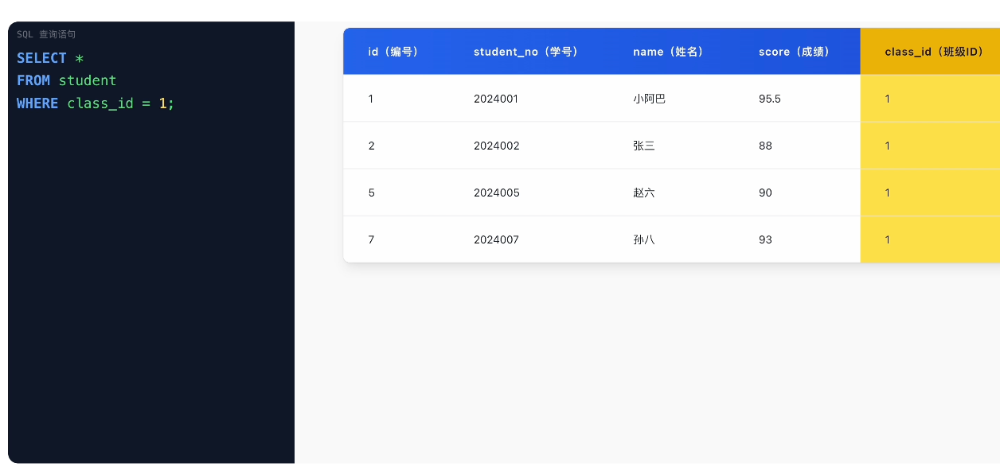Screen dimensions: 1000x471
Task: Click the score cell 93
Action: point(765,239)
